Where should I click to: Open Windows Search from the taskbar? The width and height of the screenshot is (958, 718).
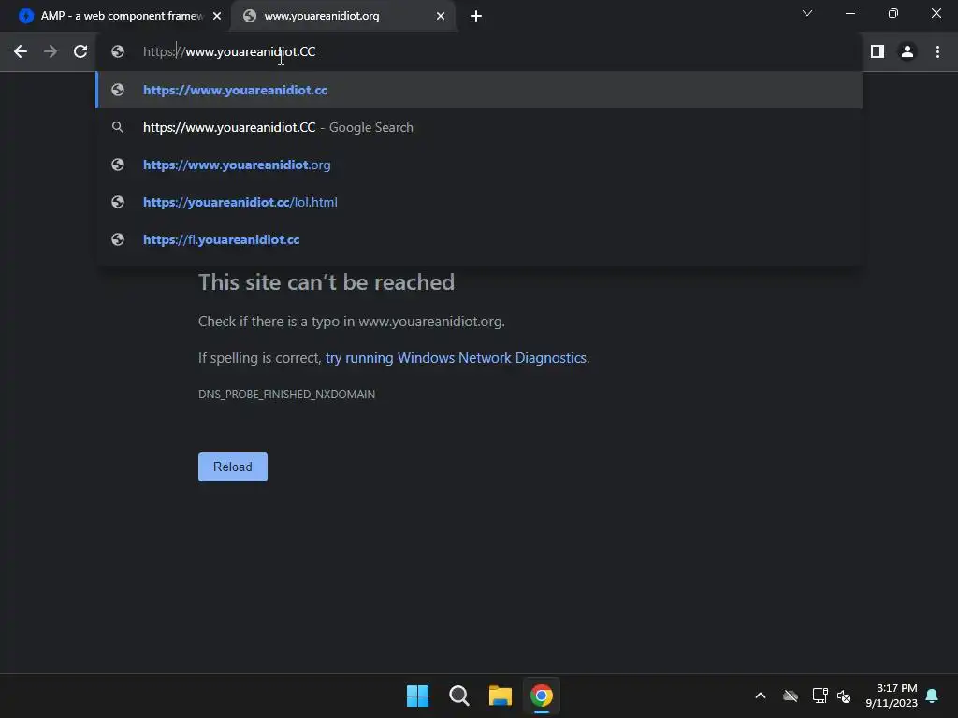point(458,696)
